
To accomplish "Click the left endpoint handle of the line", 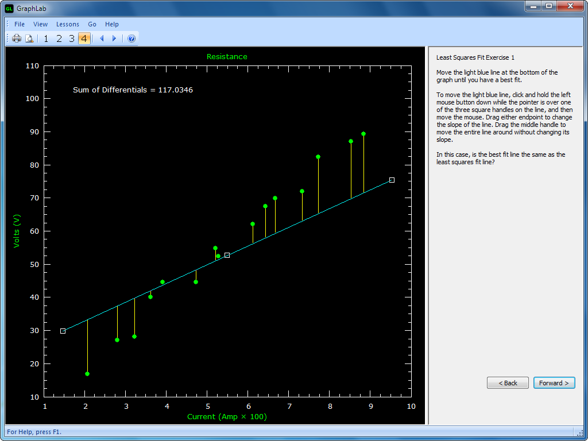I will [63, 331].
